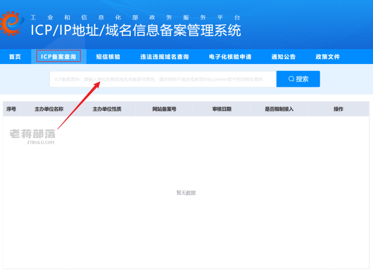Click the 网站备案号 column header

click(x=165, y=109)
